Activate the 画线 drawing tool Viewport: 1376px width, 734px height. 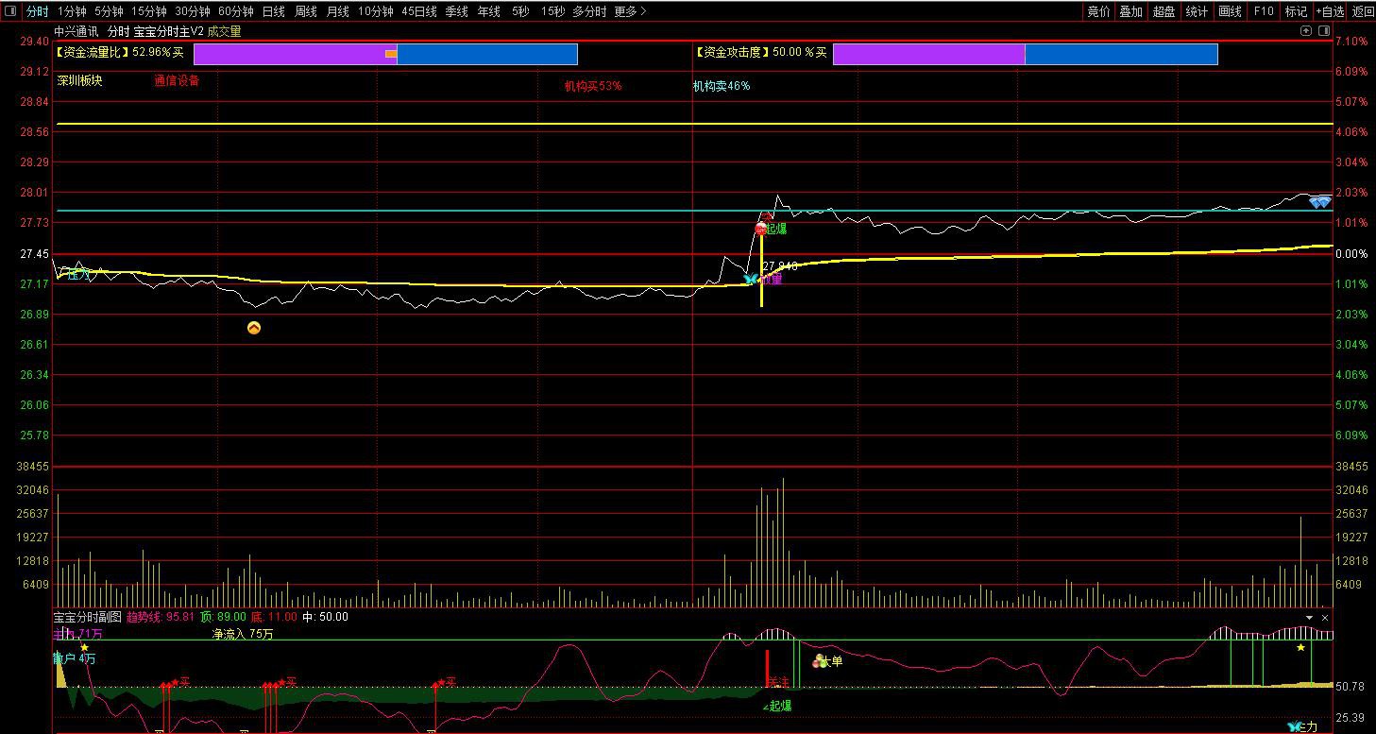tap(1230, 11)
